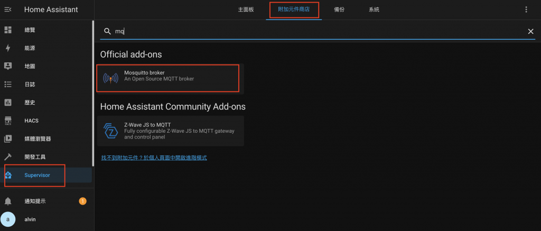541x231 pixels.
Task: Click the HACS store icon
Action: (8, 121)
